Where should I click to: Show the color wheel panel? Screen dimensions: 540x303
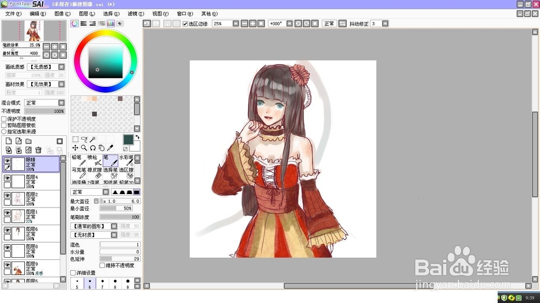coord(75,23)
